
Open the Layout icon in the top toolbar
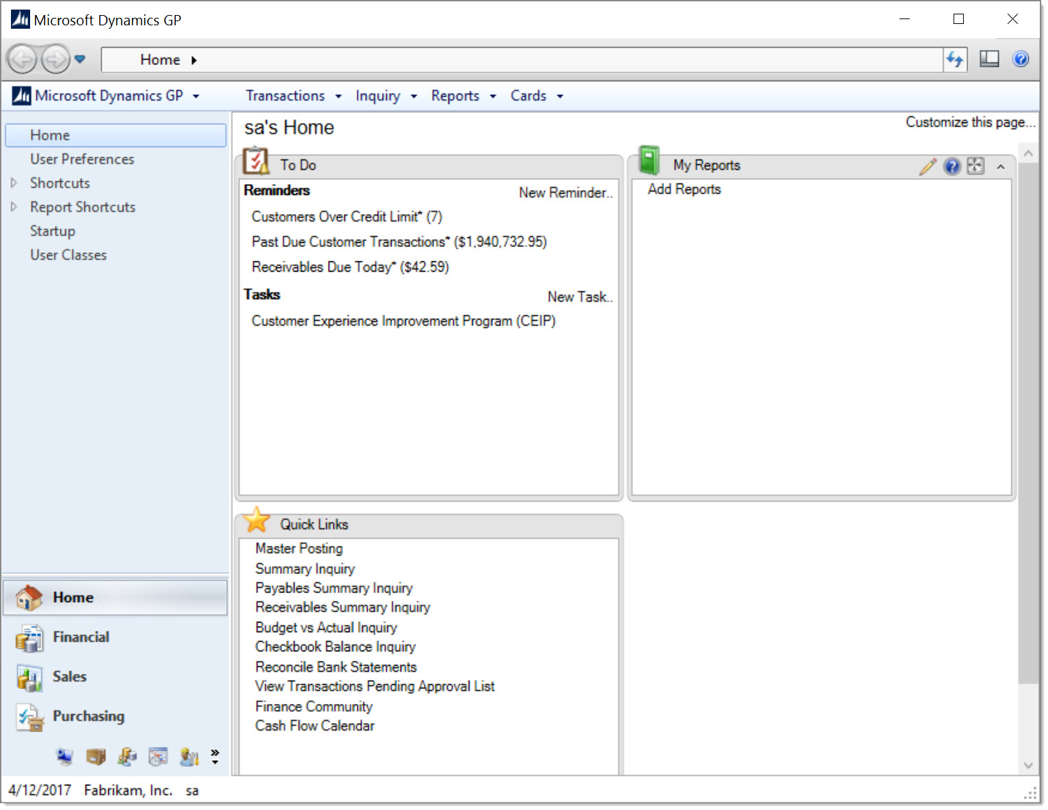(989, 60)
